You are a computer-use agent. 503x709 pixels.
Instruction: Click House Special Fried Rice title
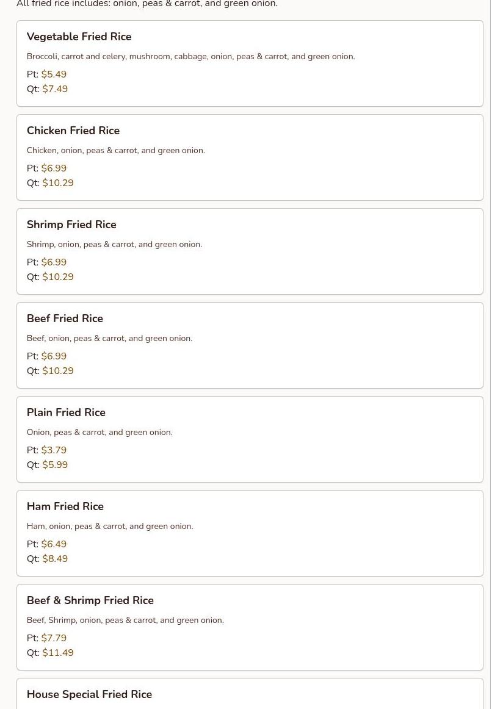click(89, 695)
